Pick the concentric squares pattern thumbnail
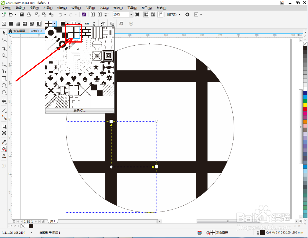 (x=108, y=56)
